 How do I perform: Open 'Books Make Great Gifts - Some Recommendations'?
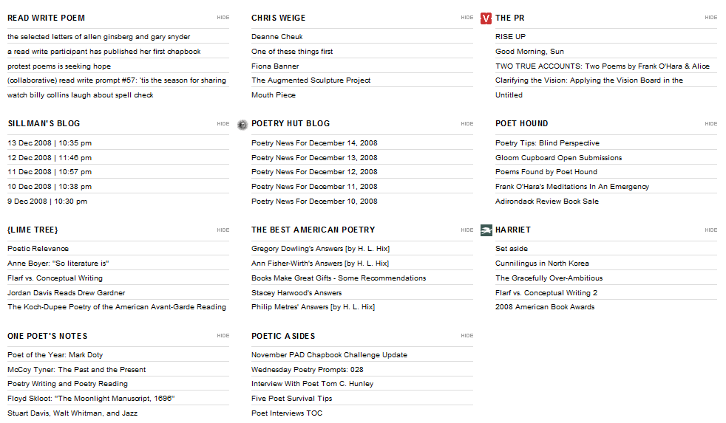coord(339,278)
